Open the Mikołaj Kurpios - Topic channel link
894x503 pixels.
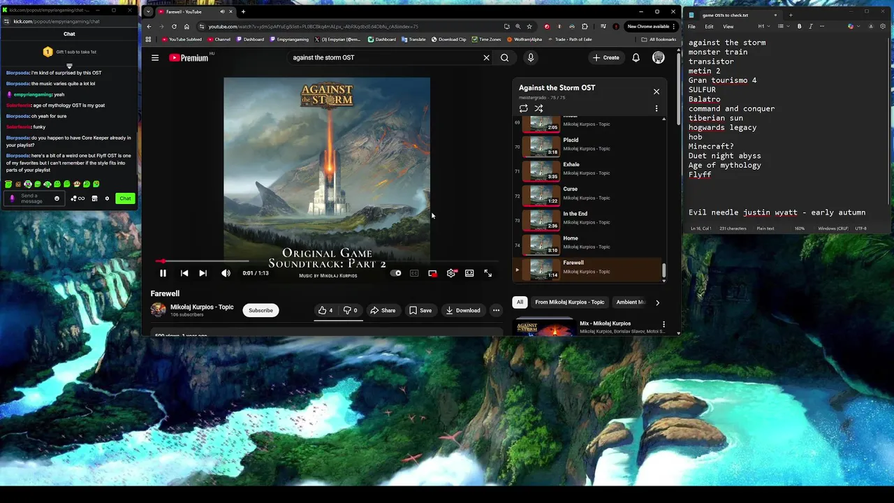[x=202, y=307]
